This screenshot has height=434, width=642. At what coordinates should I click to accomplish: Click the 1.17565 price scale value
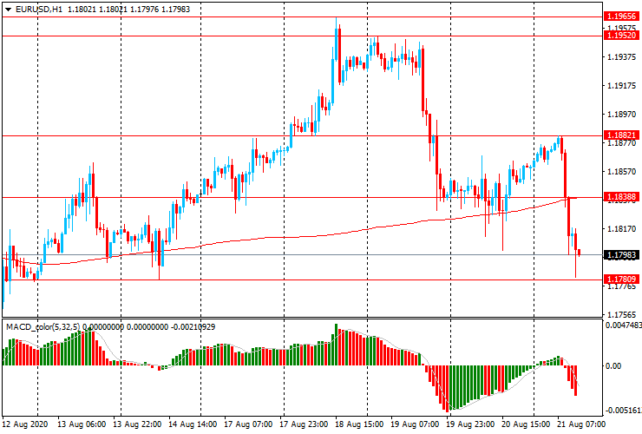(x=622, y=315)
